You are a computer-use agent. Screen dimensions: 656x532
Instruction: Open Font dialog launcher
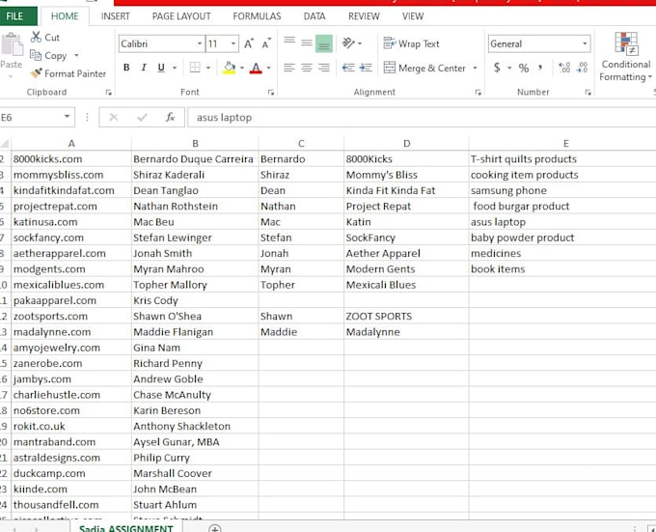(x=271, y=92)
